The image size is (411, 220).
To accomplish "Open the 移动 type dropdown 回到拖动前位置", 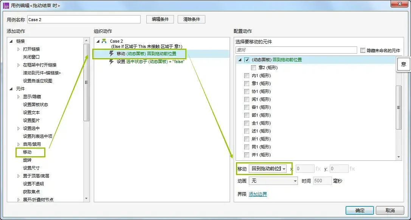I will click(x=268, y=169).
